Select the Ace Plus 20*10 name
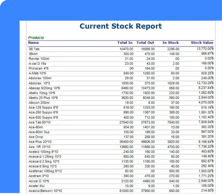The height and width of the screenshot is (194, 222). point(40,142)
